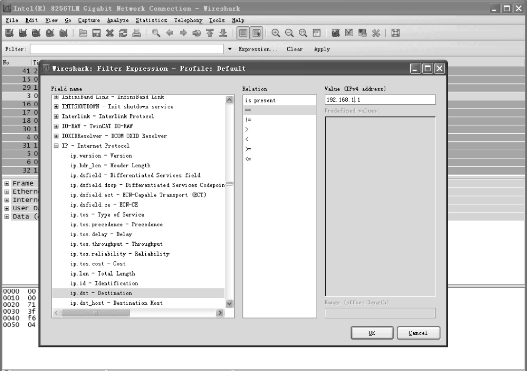Screen dimensions: 527x371
Task: Click the save capture file icon
Action: (x=96, y=33)
